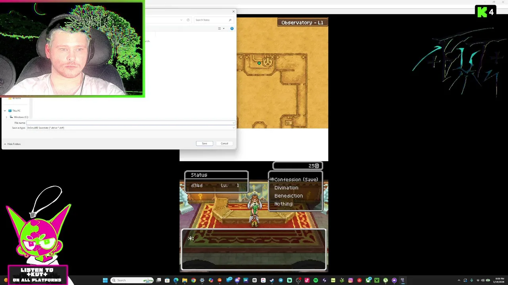Open Minecraft creeper icon in the taskbar

377,280
